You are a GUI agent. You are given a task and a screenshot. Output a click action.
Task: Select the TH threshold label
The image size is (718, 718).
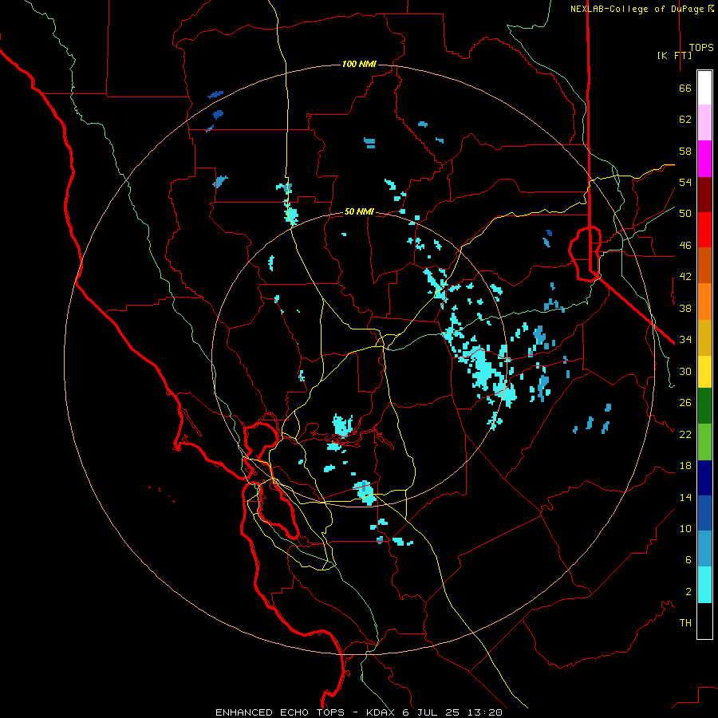pyautogui.click(x=685, y=623)
